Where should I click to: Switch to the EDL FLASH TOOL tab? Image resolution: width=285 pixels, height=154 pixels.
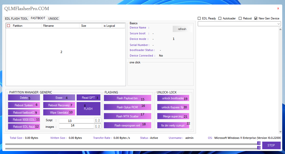coord(16,18)
